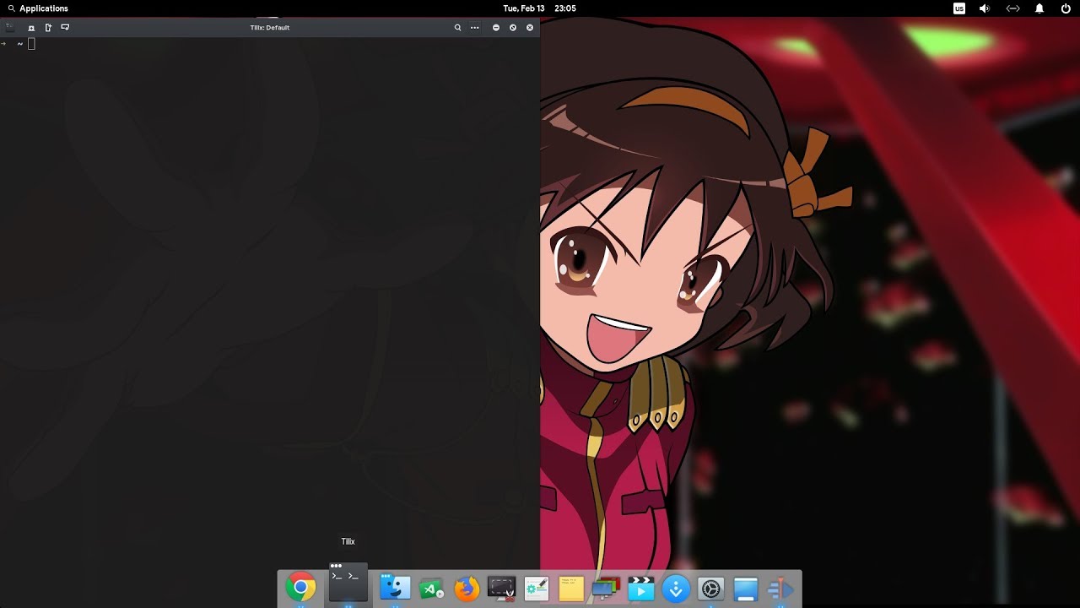
Task: Select the active ~ terminal tab
Action: point(19,43)
